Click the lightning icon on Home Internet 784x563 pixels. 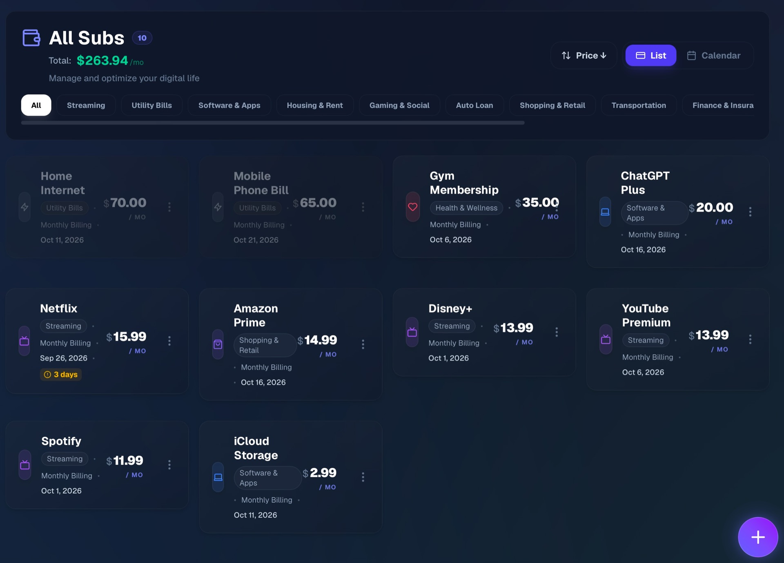click(x=24, y=207)
